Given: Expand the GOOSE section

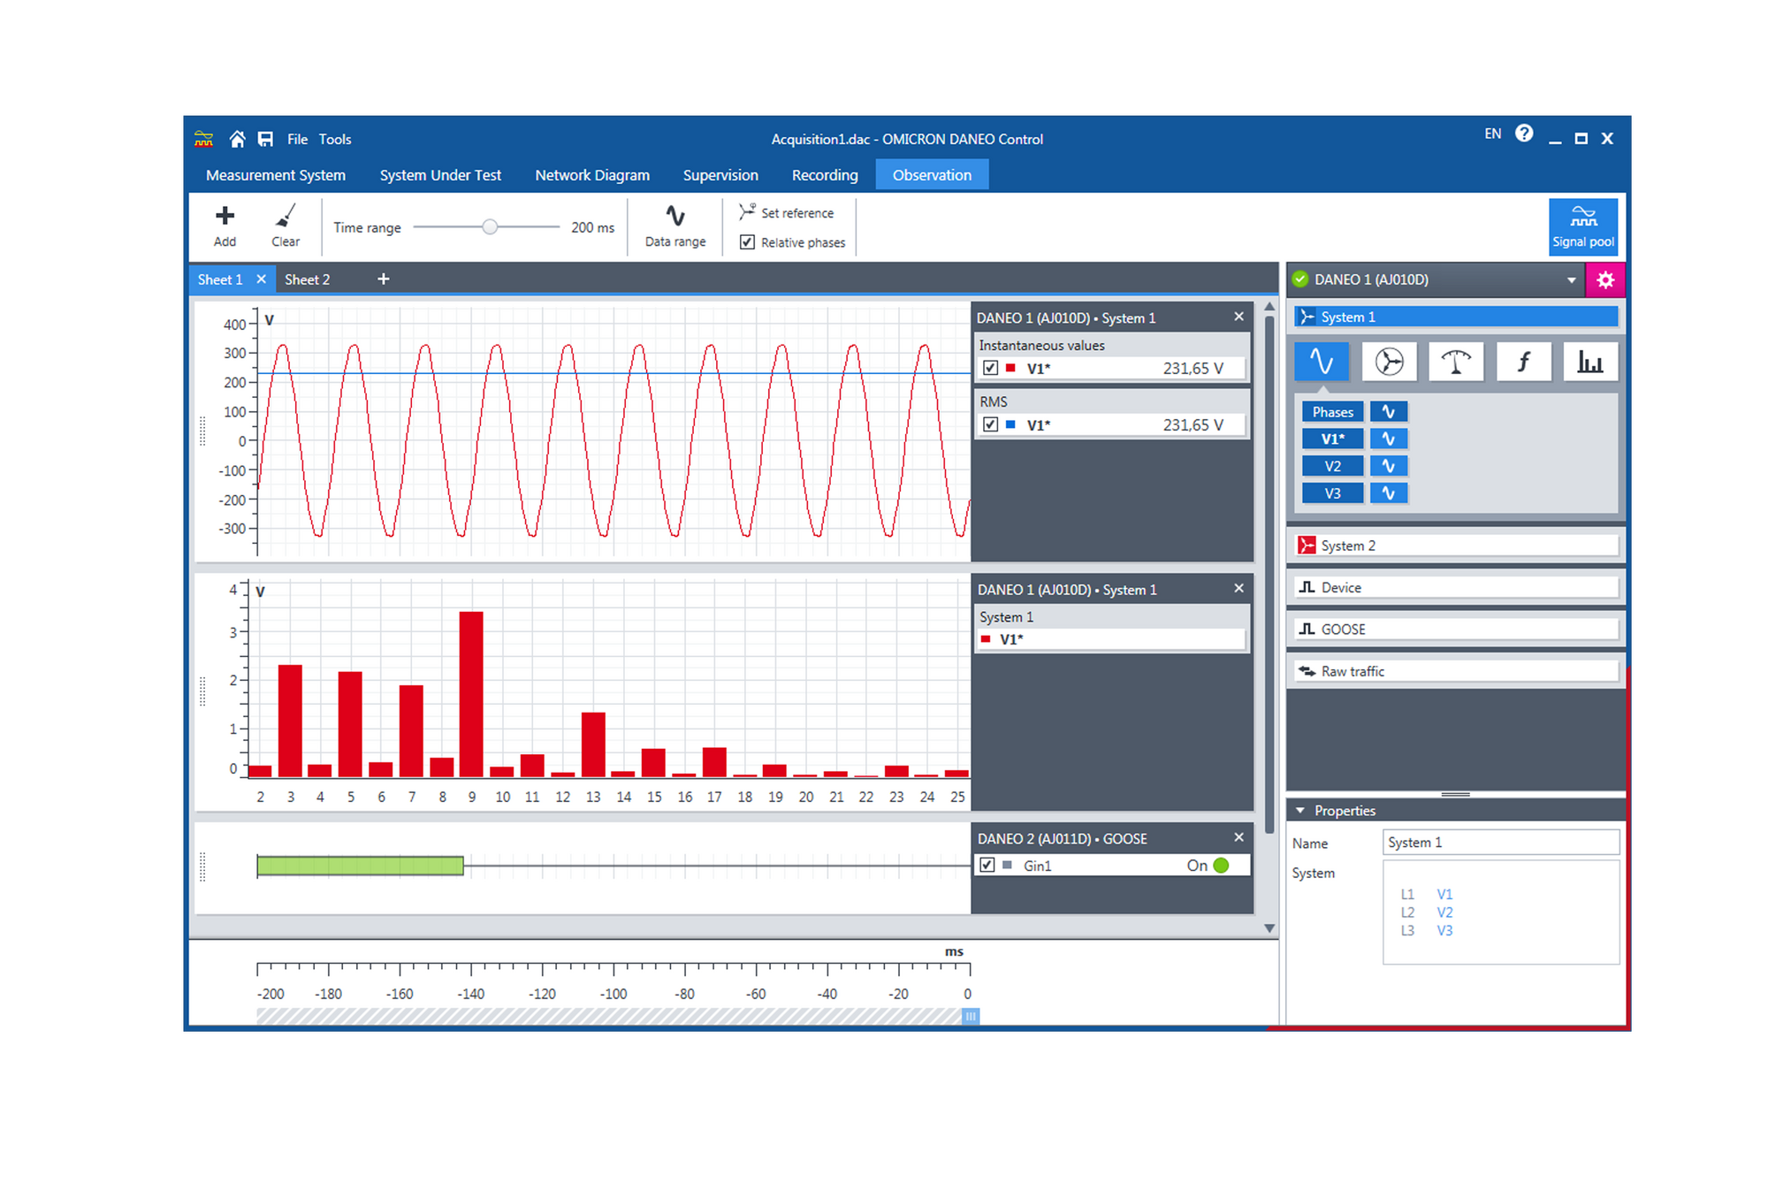Looking at the screenshot, I should click(1456, 630).
